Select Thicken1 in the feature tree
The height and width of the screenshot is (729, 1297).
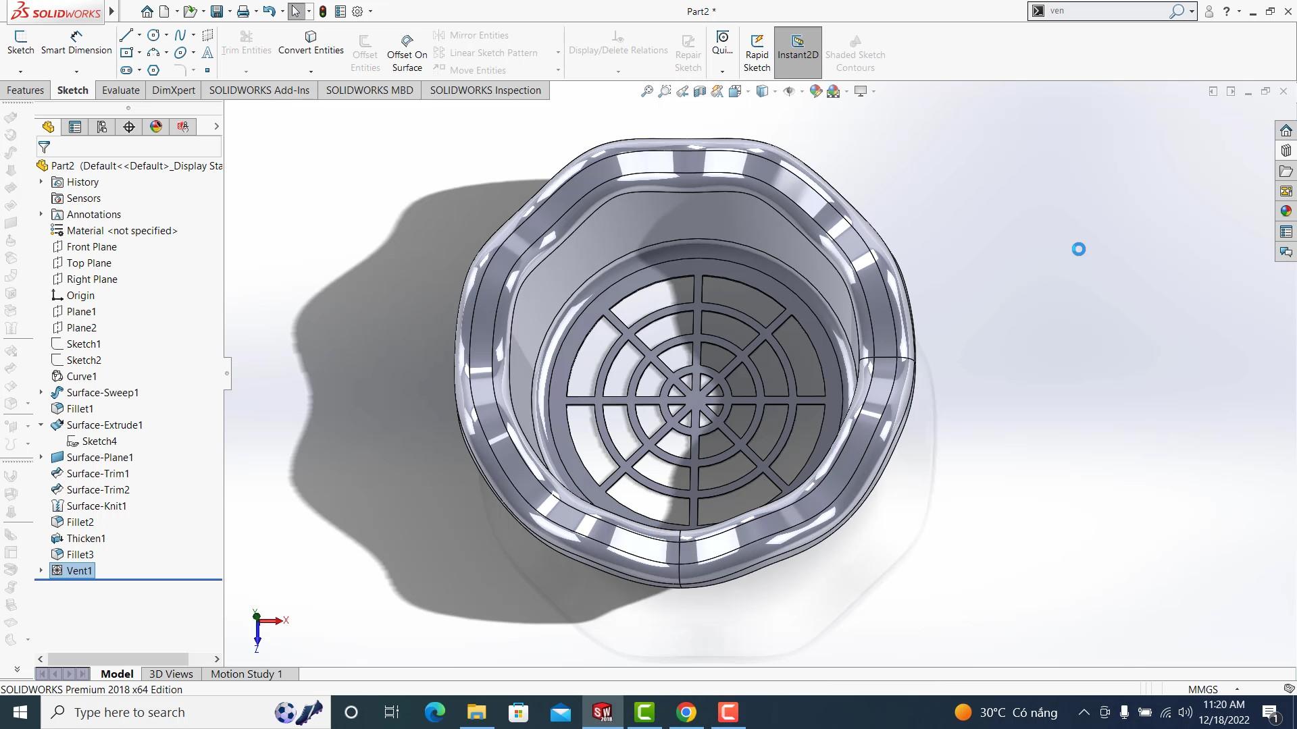pyautogui.click(x=86, y=538)
